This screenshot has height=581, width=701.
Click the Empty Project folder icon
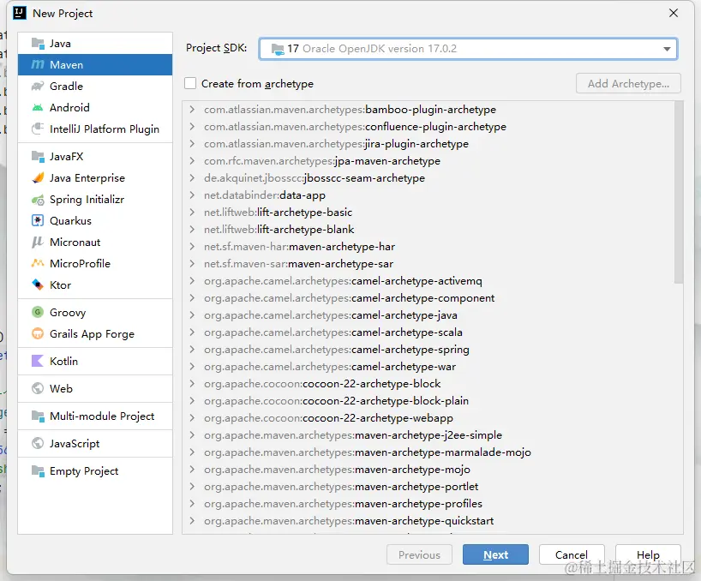[38, 471]
